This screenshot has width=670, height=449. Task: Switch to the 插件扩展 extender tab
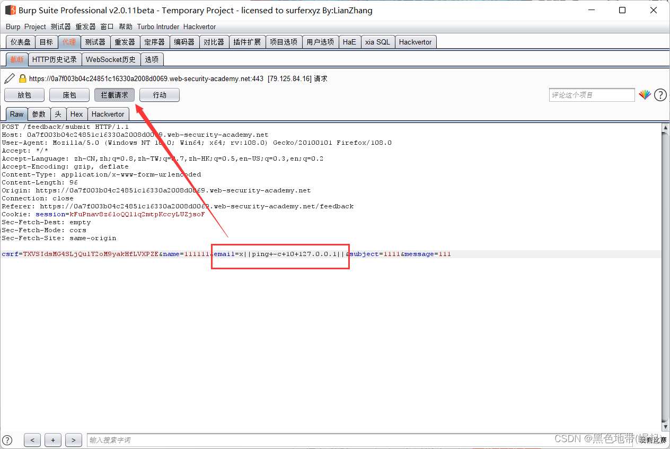tap(247, 42)
